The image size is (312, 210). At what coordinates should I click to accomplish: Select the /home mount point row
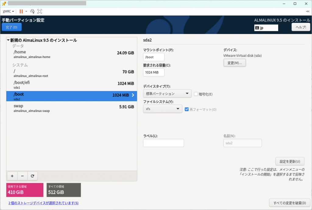pos(72,54)
